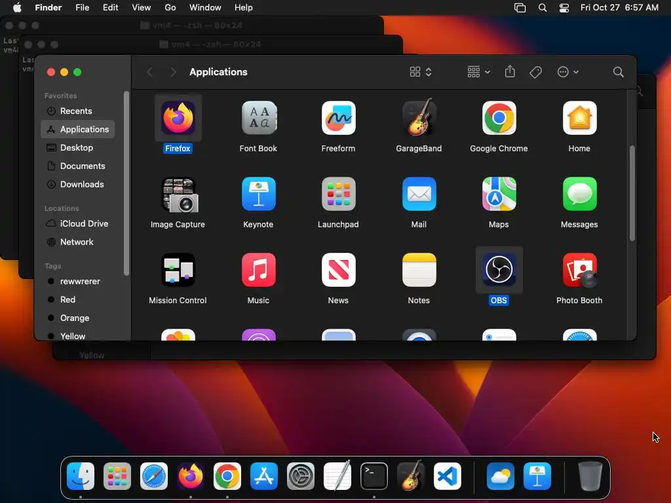This screenshot has height=503, width=671.
Task: Select the Home application icon
Action: [x=579, y=118]
